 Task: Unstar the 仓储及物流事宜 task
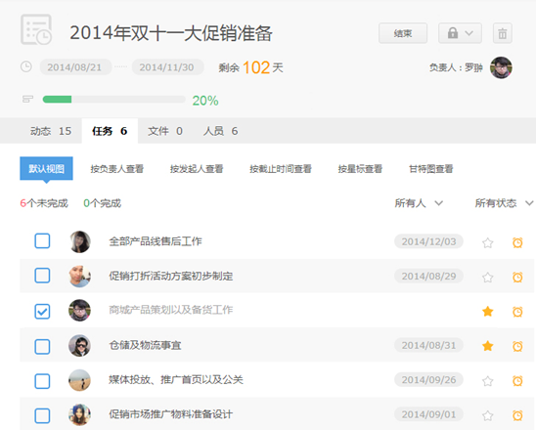click(487, 346)
